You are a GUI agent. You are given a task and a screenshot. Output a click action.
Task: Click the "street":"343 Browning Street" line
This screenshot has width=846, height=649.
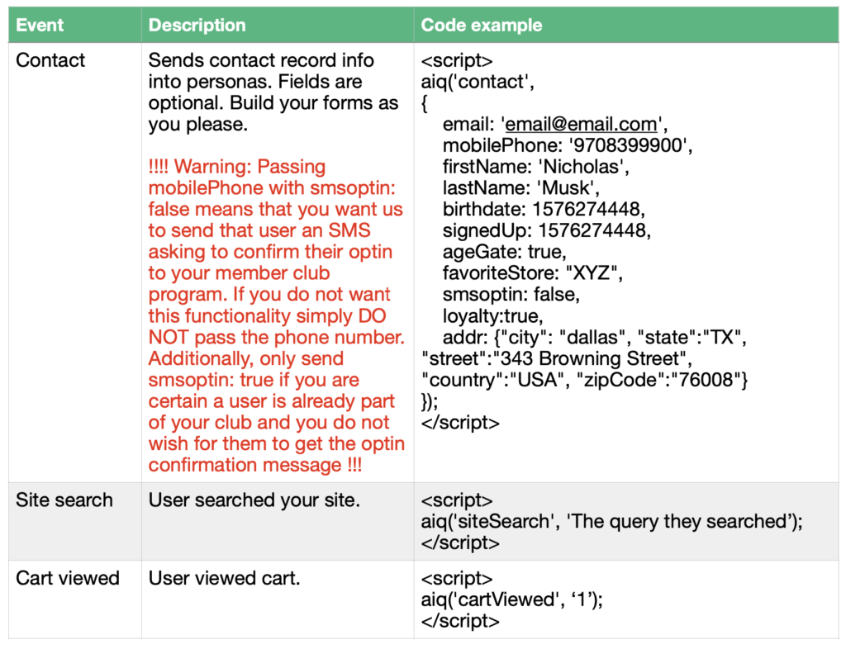[x=556, y=358]
